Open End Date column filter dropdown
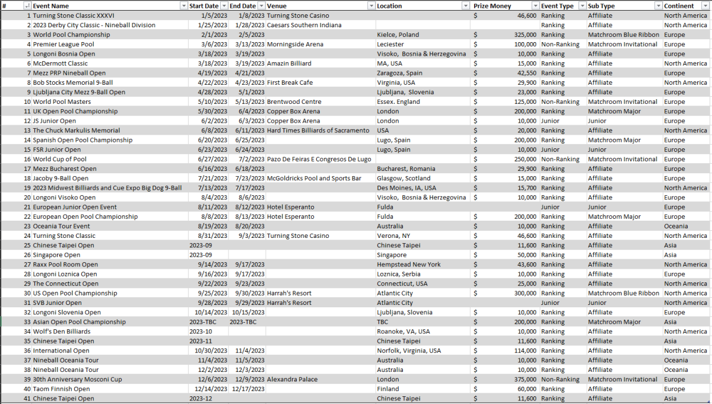712x404 pixels. (261, 6)
